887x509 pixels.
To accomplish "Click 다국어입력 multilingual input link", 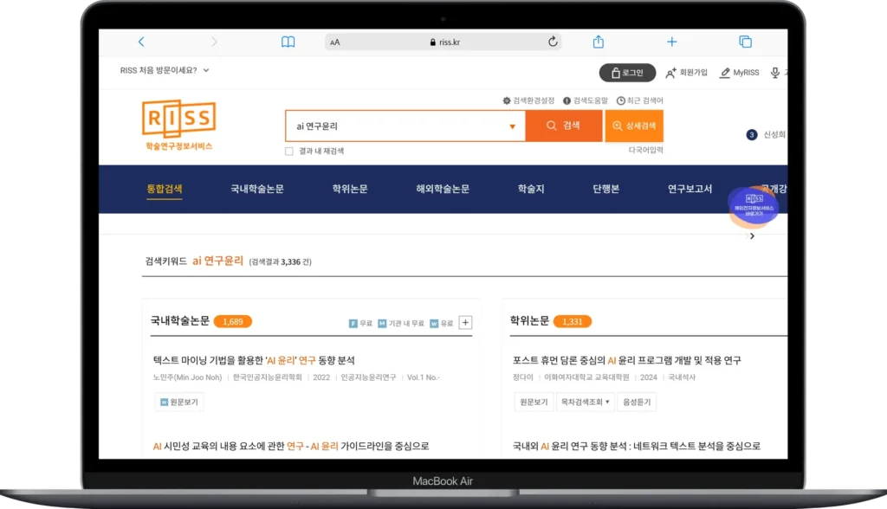I will pyautogui.click(x=645, y=150).
